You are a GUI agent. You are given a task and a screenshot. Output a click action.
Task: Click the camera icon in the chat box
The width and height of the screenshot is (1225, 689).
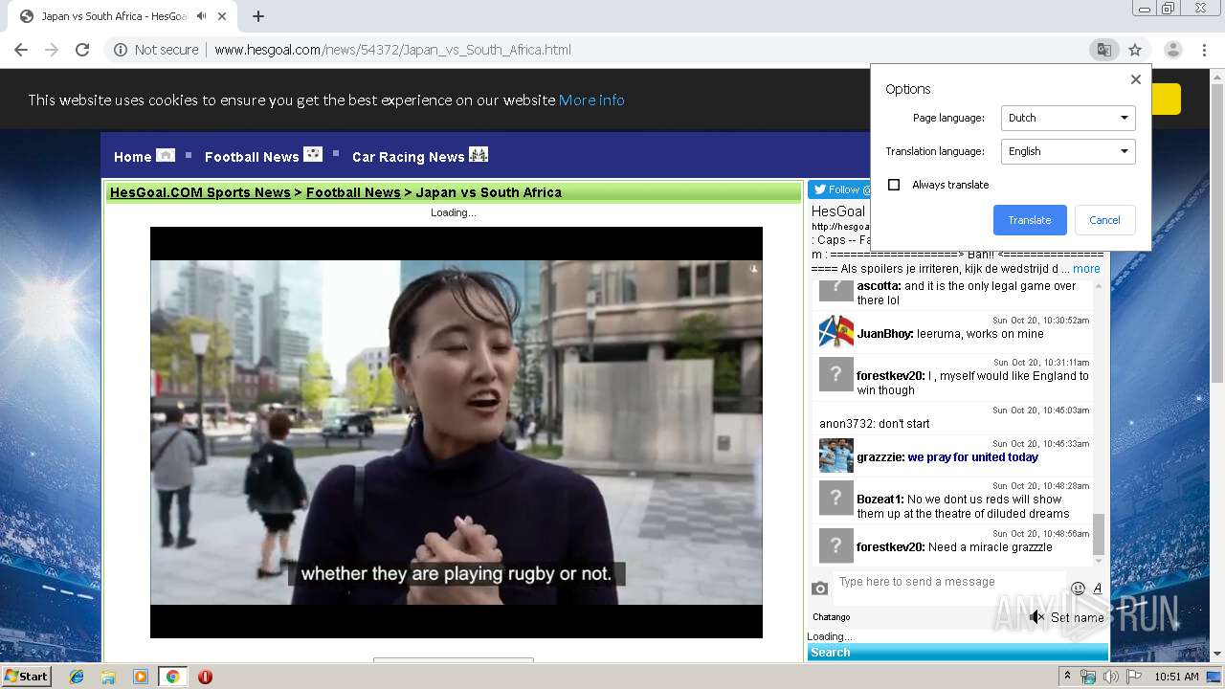[820, 589]
